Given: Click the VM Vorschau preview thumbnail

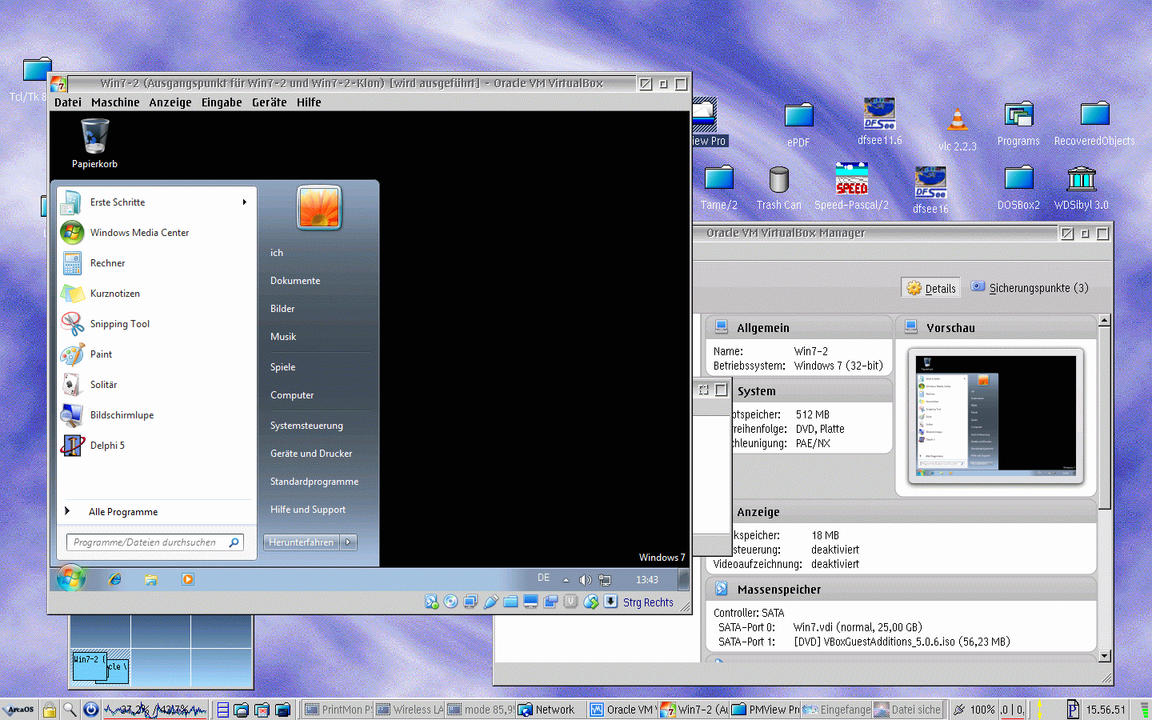Looking at the screenshot, I should [996, 415].
